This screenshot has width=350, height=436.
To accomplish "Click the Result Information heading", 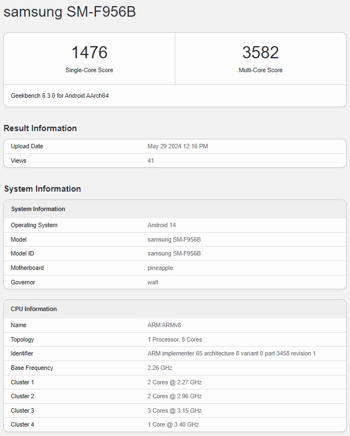I will (x=40, y=128).
